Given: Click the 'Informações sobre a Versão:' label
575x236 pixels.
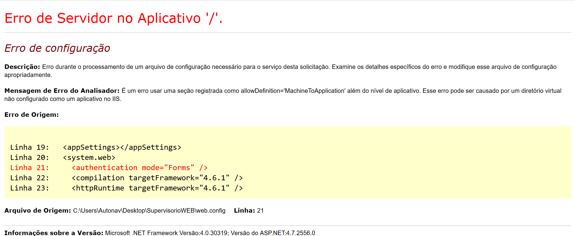Looking at the screenshot, I should click(x=54, y=233).
